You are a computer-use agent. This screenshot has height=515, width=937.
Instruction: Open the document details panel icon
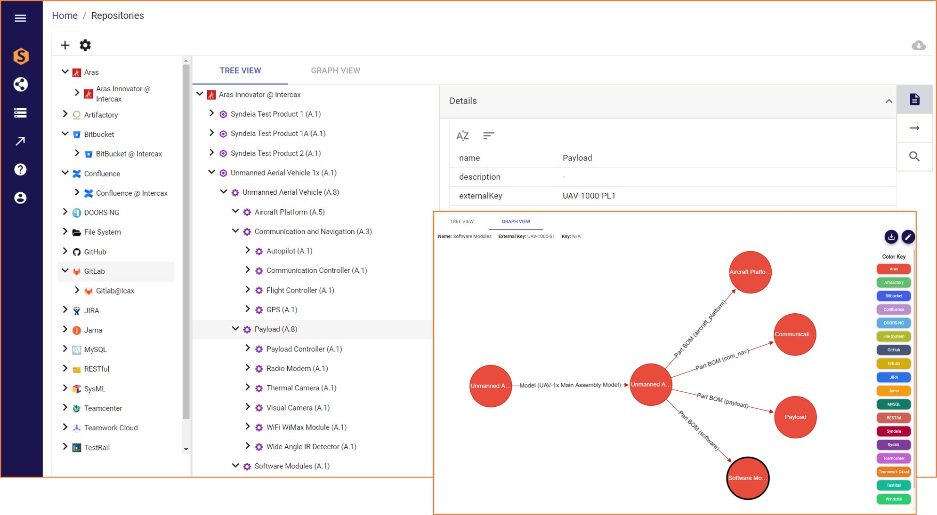(x=914, y=100)
